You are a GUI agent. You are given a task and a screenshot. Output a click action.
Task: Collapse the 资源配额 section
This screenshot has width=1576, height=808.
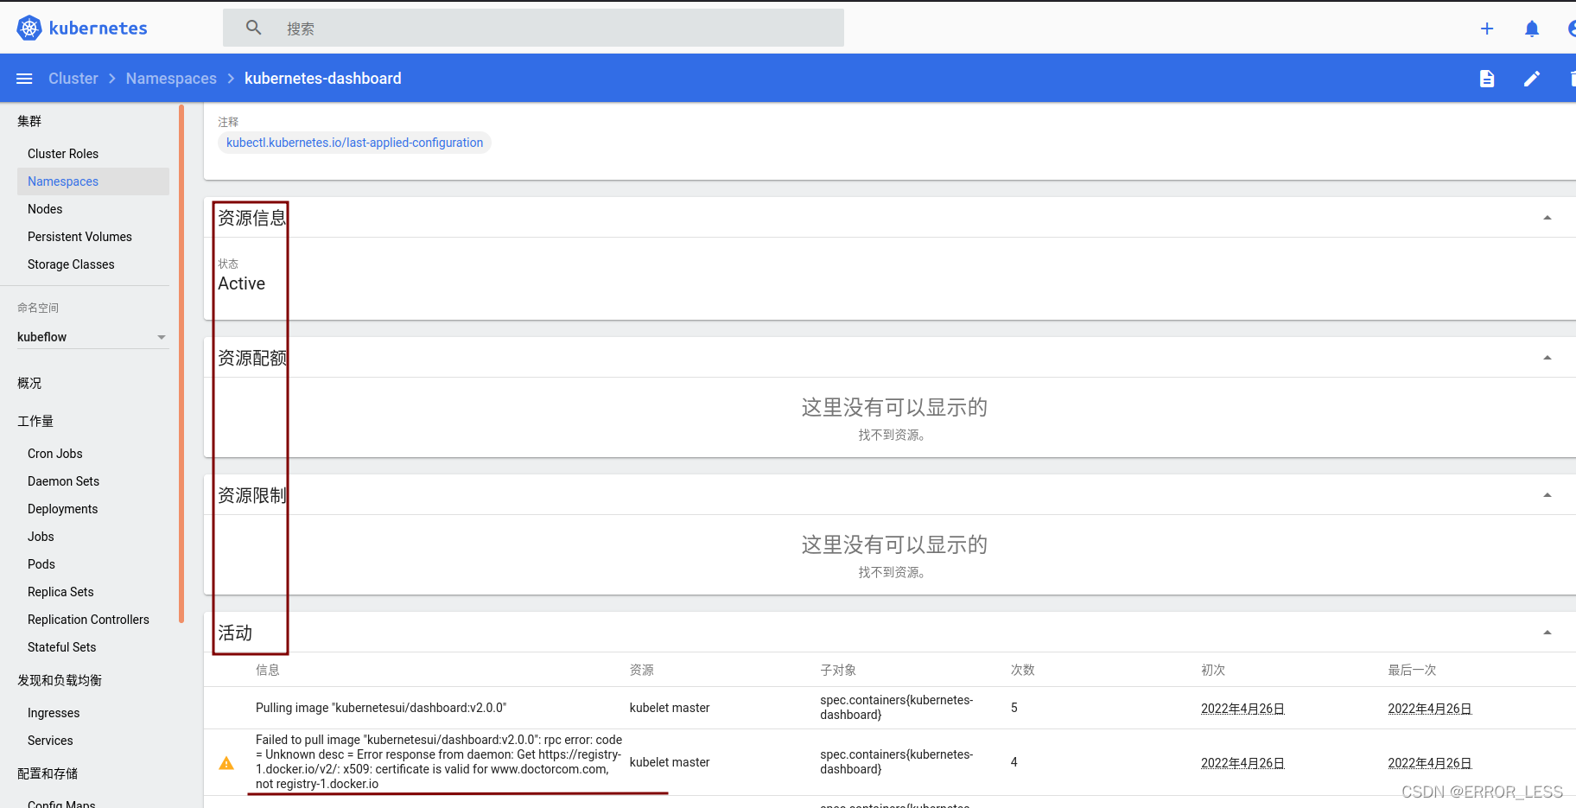point(1547,358)
